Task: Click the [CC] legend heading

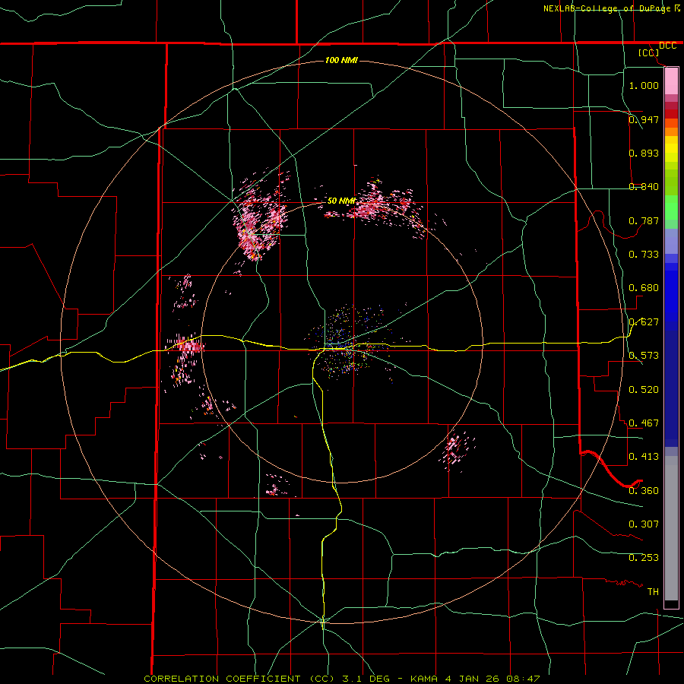Action: pyautogui.click(x=649, y=52)
